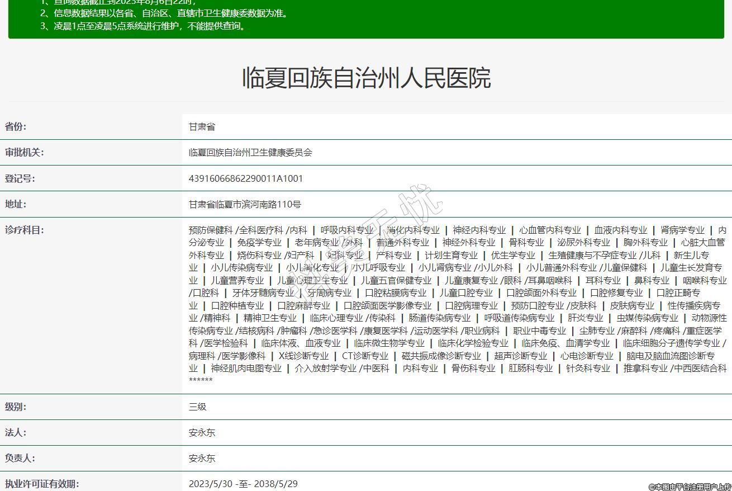This screenshot has width=732, height=491.
Task: Click the 省份 field label
Action: pos(16,127)
